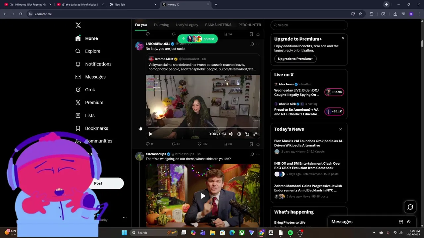The width and height of the screenshot is (424, 238).
Task: Switch to PEDOHUNTER tab
Action: [x=250, y=25]
